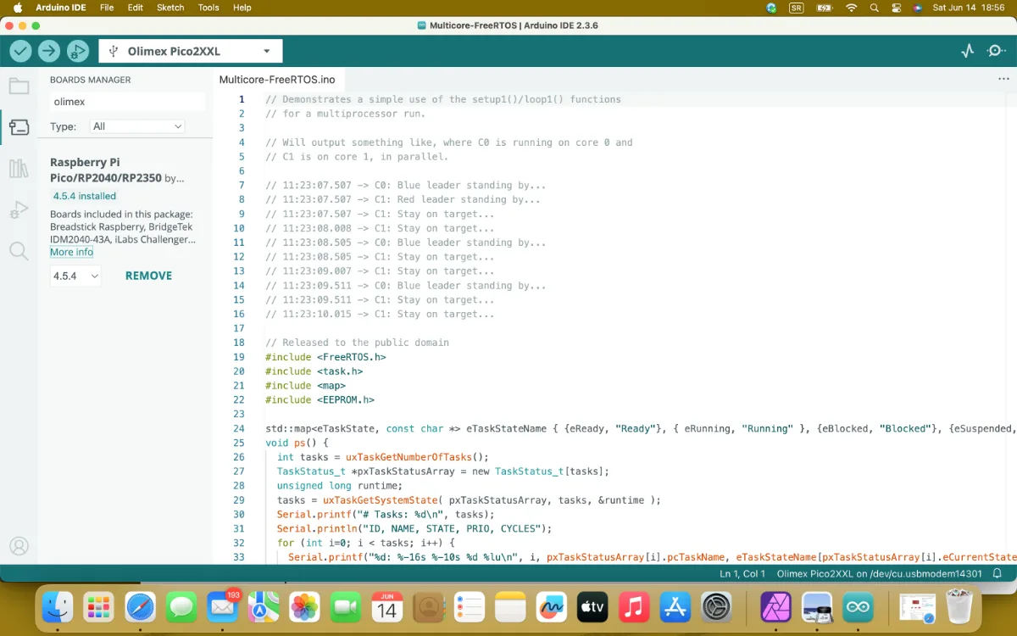Open the Olimex Pico2XXL board selector dropdown
This screenshot has height=636, width=1017.
tap(191, 51)
